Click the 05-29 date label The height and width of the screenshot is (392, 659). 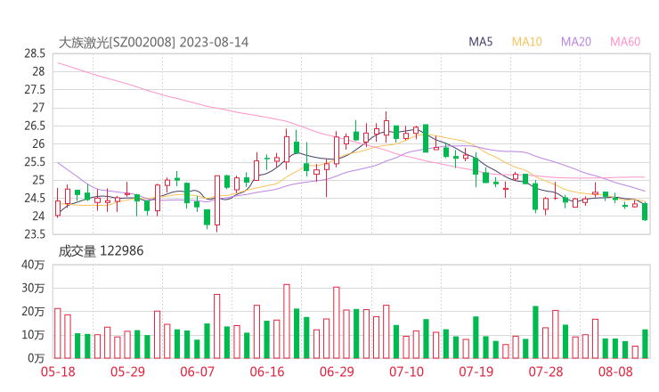(127, 372)
